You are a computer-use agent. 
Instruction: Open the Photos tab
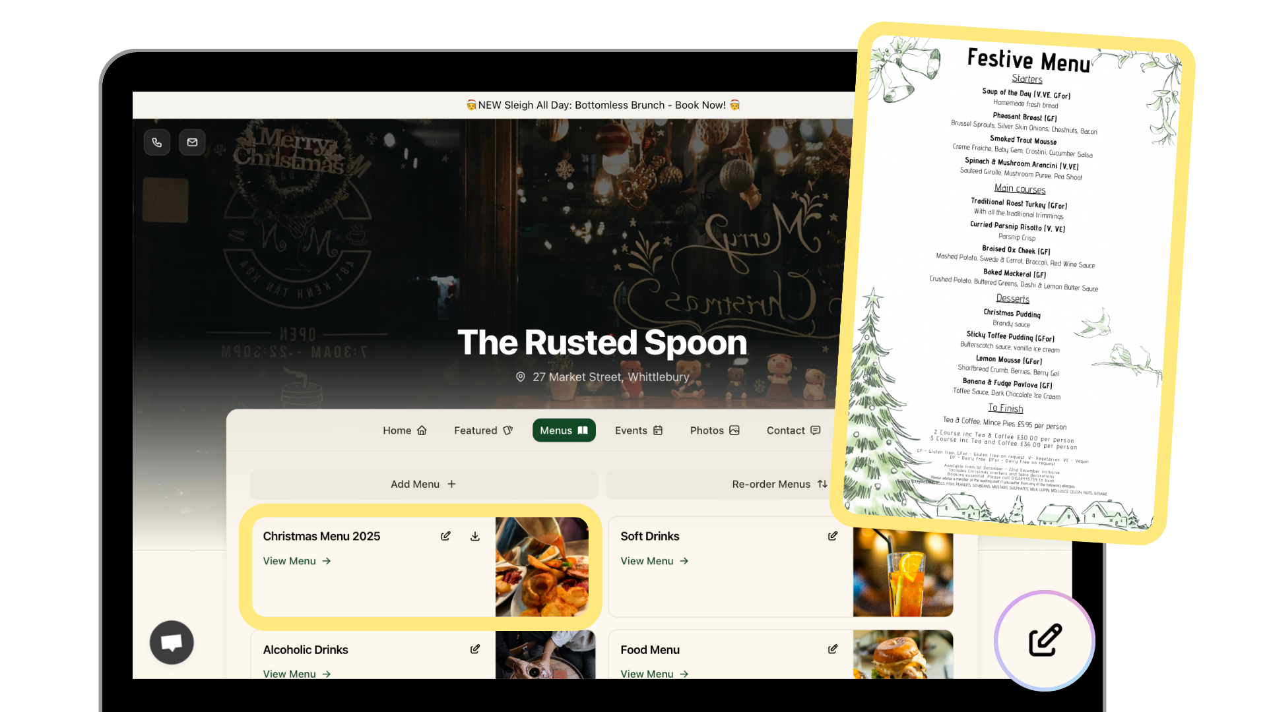point(715,430)
